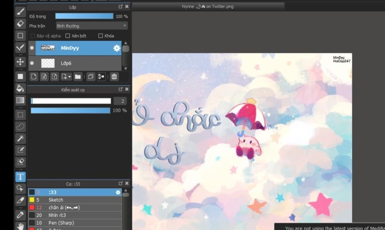The height and width of the screenshot is (230, 385).
Task: Select the Magic Wand tool
Action: (20, 138)
